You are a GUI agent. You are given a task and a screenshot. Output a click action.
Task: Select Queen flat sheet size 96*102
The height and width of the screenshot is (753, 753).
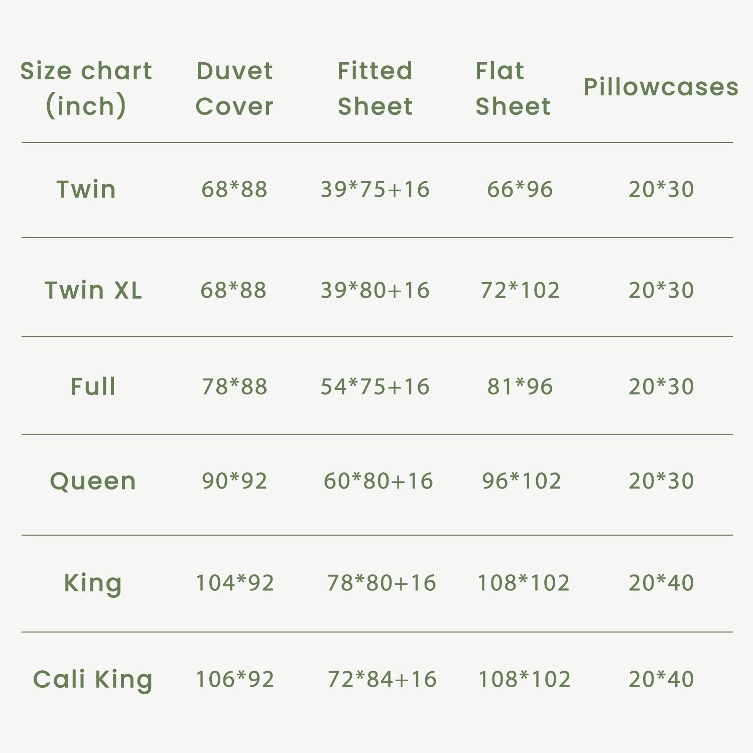pos(522,481)
